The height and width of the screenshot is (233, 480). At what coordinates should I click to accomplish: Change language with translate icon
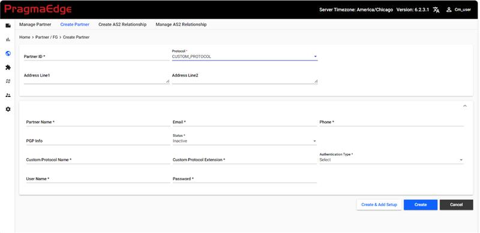[x=436, y=10]
